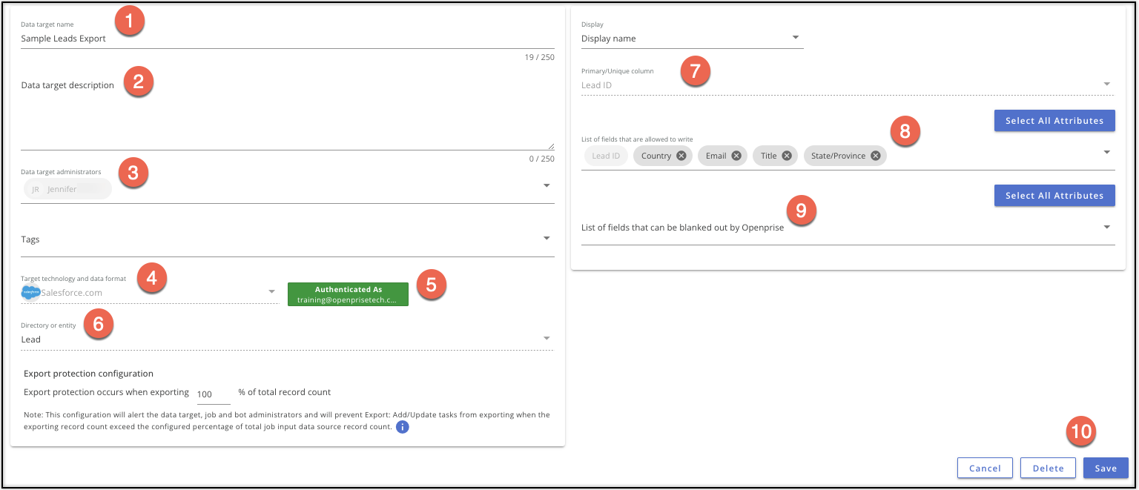Image resolution: width=1139 pixels, height=490 pixels.
Task: Remove the Email field chip
Action: pos(736,156)
